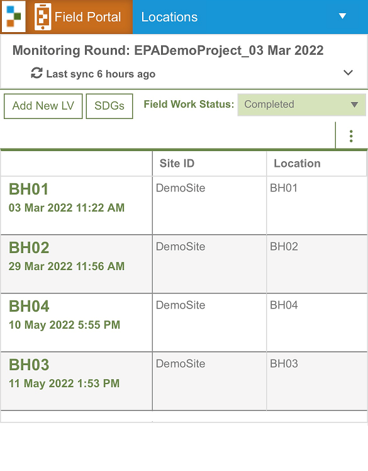Screen dimensions: 368x471
Task: Open the Field Portal menu label
Action: pyautogui.click(x=87, y=17)
